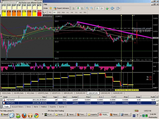Click the EN language bar indicator
This screenshot has height=119, width=159.
pyautogui.click(x=134, y=116)
